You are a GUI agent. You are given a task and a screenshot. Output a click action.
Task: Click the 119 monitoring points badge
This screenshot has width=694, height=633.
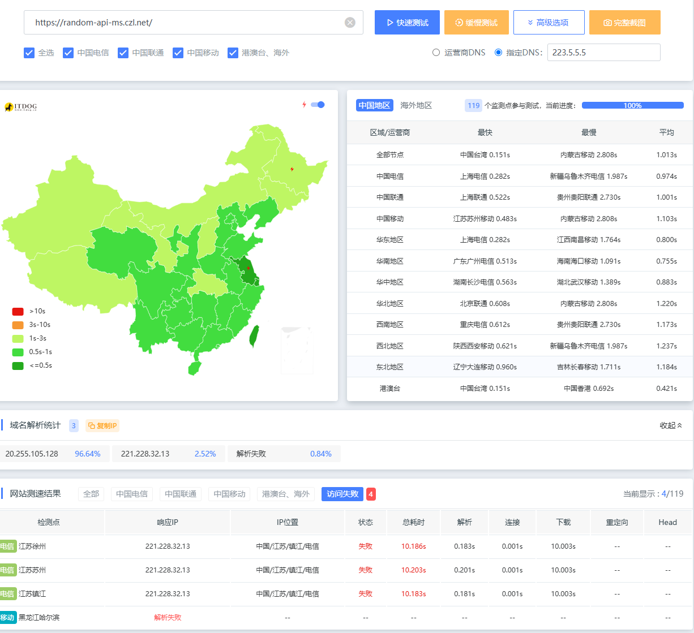(473, 105)
